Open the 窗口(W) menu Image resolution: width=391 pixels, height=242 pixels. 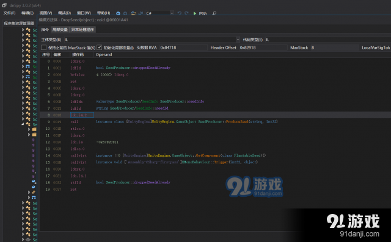point(84,13)
